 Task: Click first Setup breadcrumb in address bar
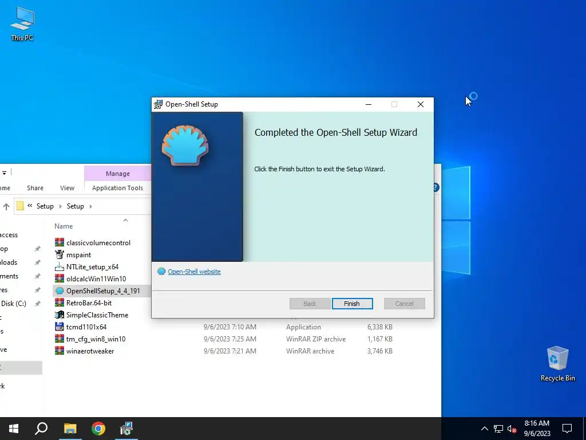click(x=45, y=206)
